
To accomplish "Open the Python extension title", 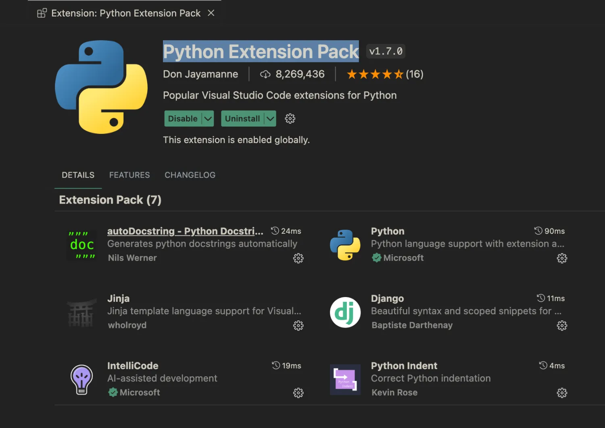I will point(388,231).
